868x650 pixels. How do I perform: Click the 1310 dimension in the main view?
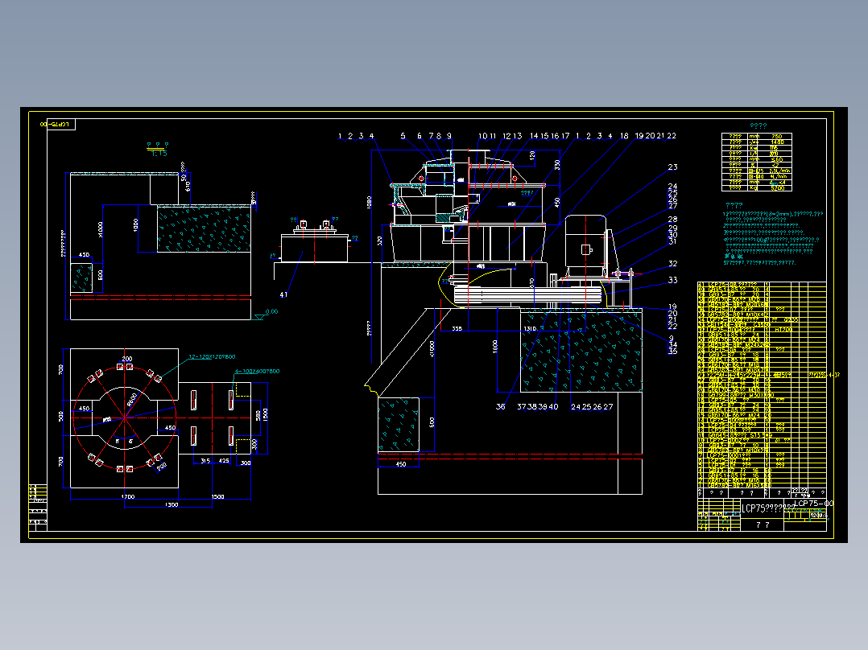click(530, 328)
